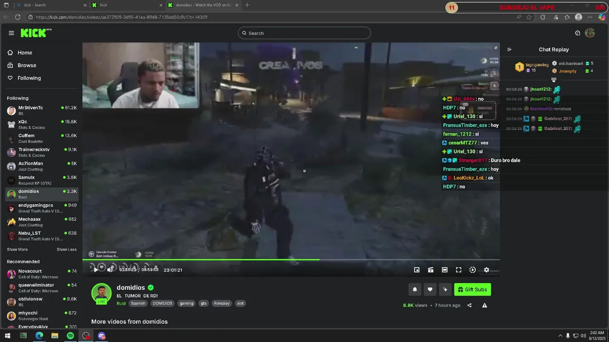Play the VOD video
Screen dimensions: 609x342
coord(96,269)
